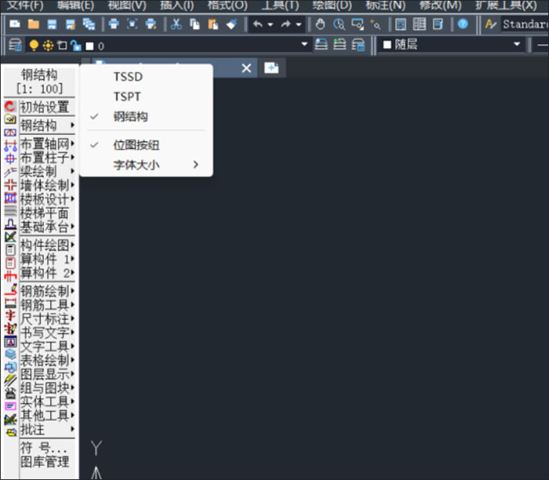Activate the Pan hand tool

(x=320, y=24)
